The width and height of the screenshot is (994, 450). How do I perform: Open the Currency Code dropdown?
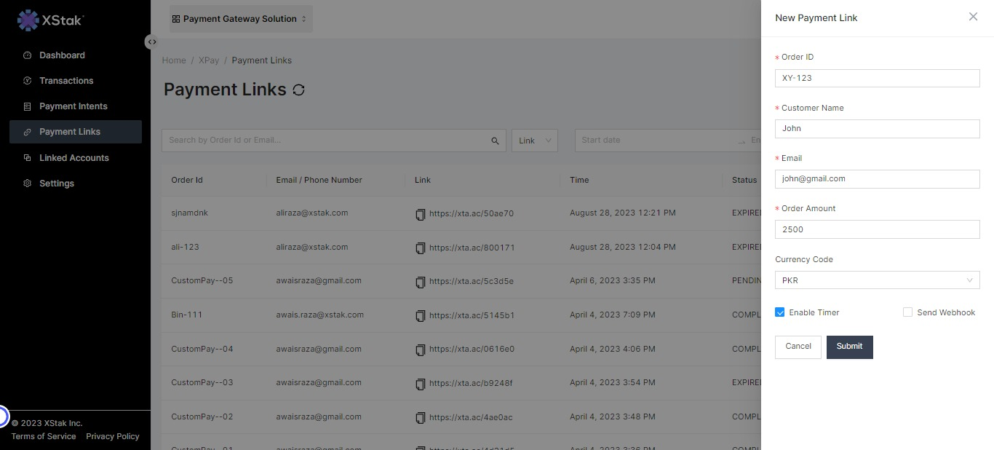coord(877,280)
